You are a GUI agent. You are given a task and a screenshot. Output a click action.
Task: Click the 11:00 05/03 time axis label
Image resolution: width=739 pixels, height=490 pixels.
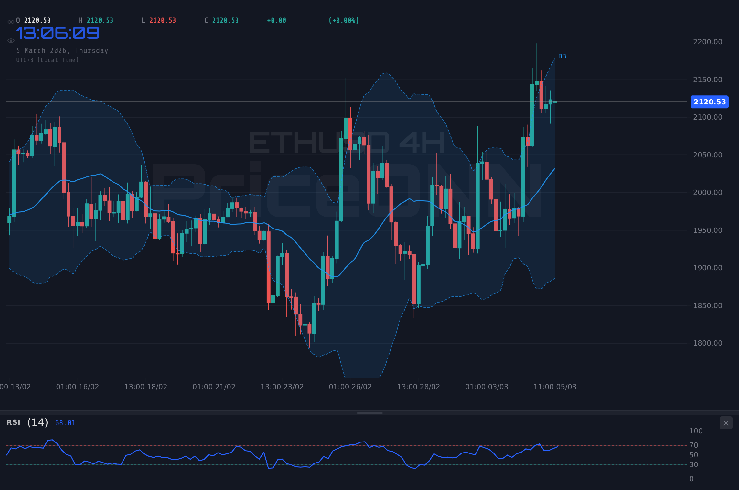[x=555, y=386]
